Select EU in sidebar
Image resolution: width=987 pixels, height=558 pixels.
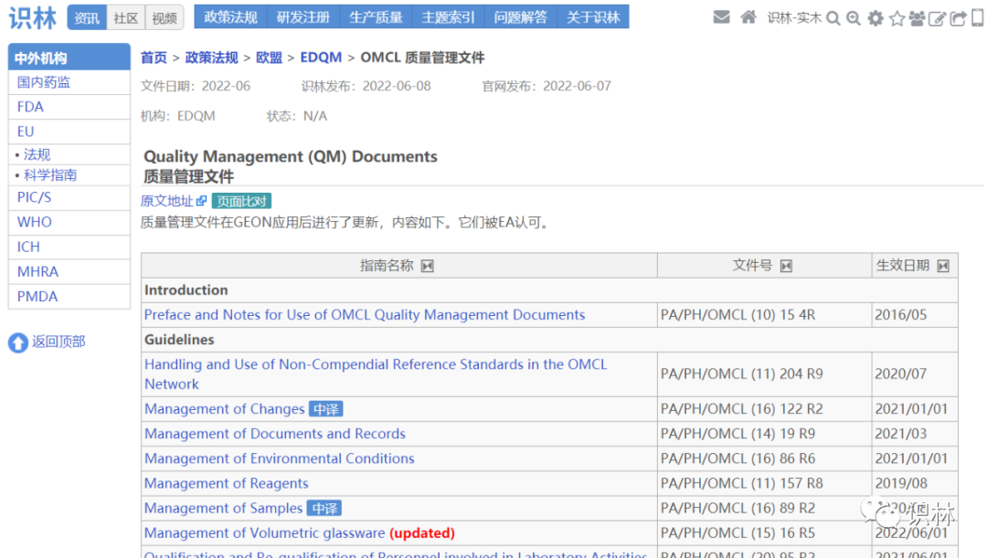69,132
